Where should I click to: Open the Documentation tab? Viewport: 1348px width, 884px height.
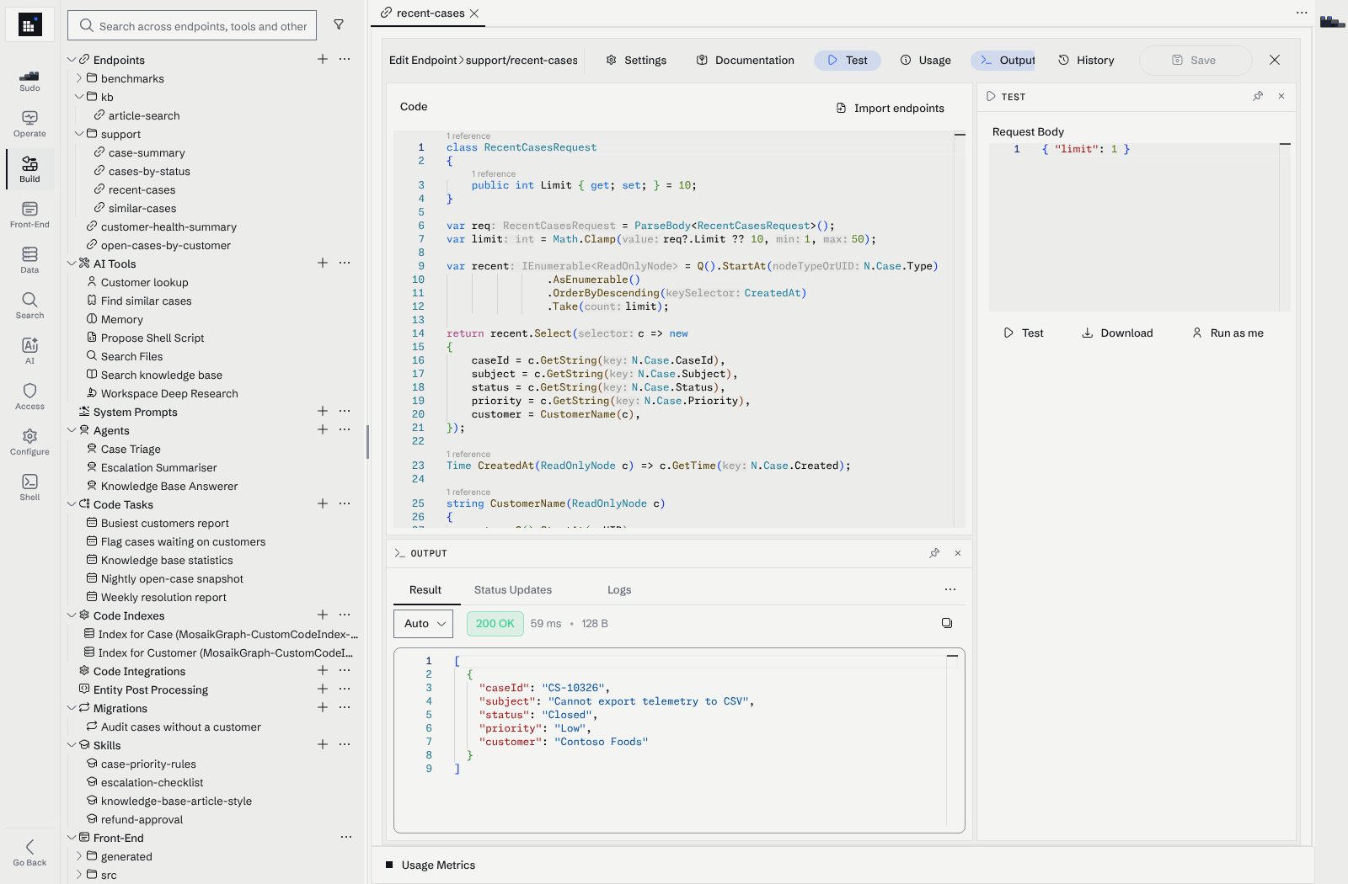point(745,60)
